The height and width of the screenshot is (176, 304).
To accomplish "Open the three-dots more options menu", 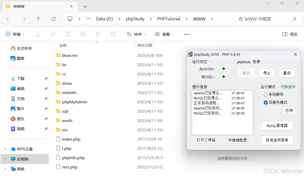I will point(187,34).
